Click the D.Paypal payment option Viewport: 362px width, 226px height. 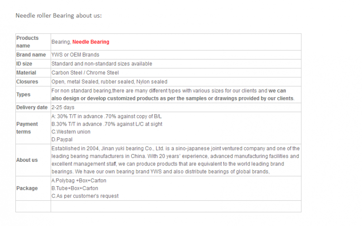pyautogui.click(x=62, y=140)
